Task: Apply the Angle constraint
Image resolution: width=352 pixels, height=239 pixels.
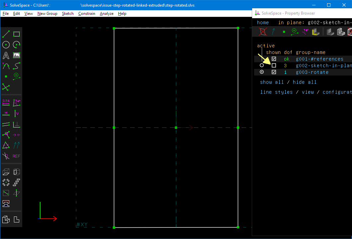Action: coord(16,103)
